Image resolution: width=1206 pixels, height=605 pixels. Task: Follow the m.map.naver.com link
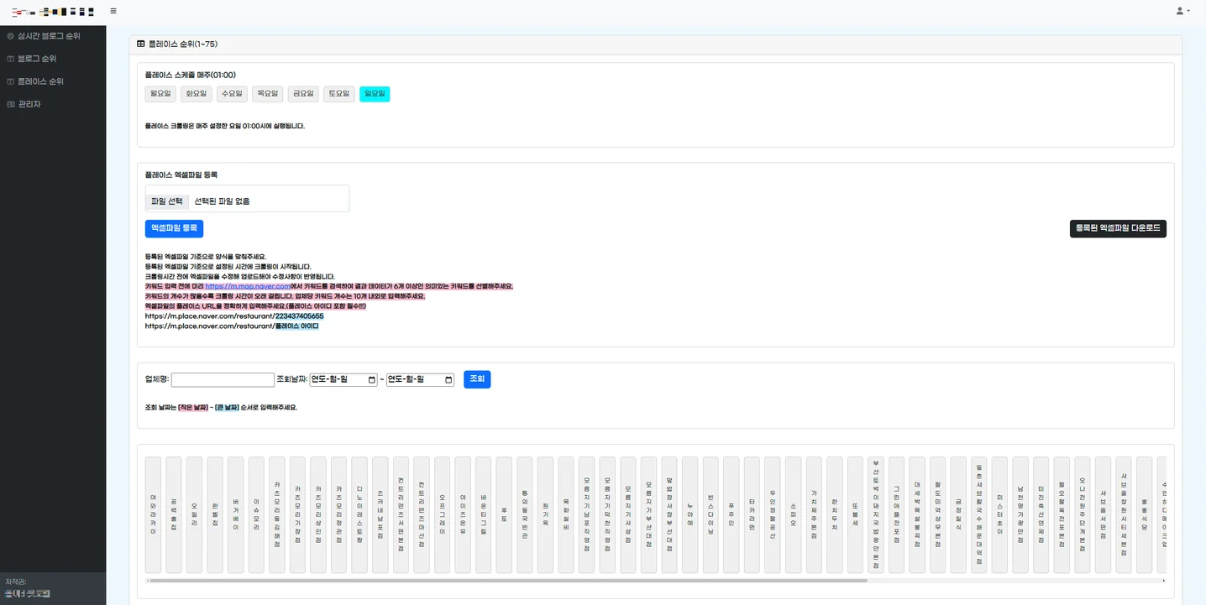pos(248,286)
